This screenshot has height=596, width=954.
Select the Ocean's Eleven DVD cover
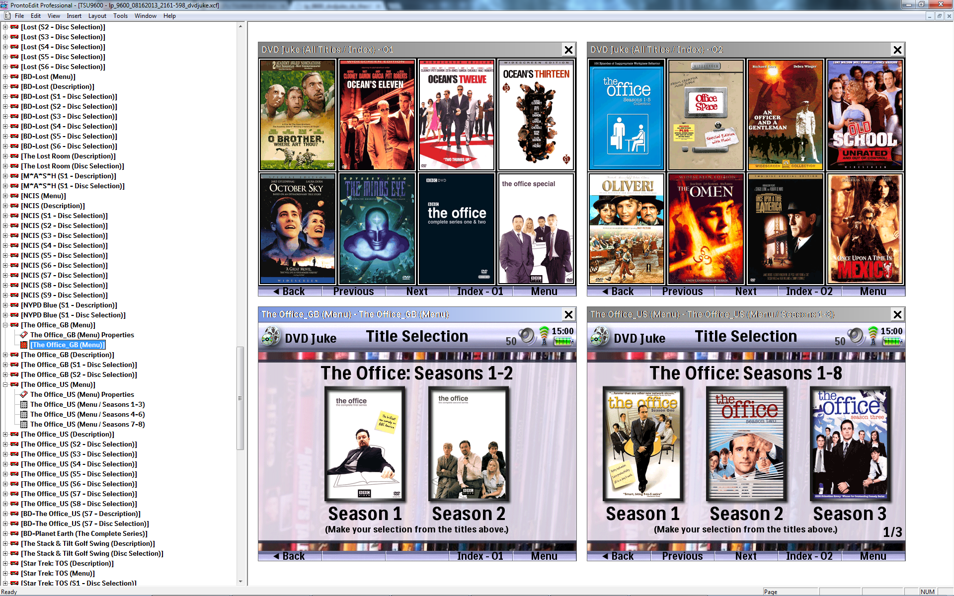click(377, 115)
